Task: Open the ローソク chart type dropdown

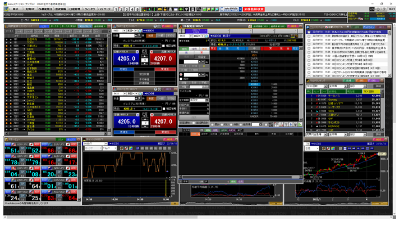Action: coord(93,148)
